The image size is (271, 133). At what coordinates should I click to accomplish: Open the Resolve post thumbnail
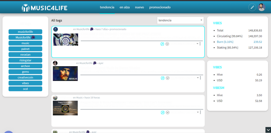click(x=65, y=74)
